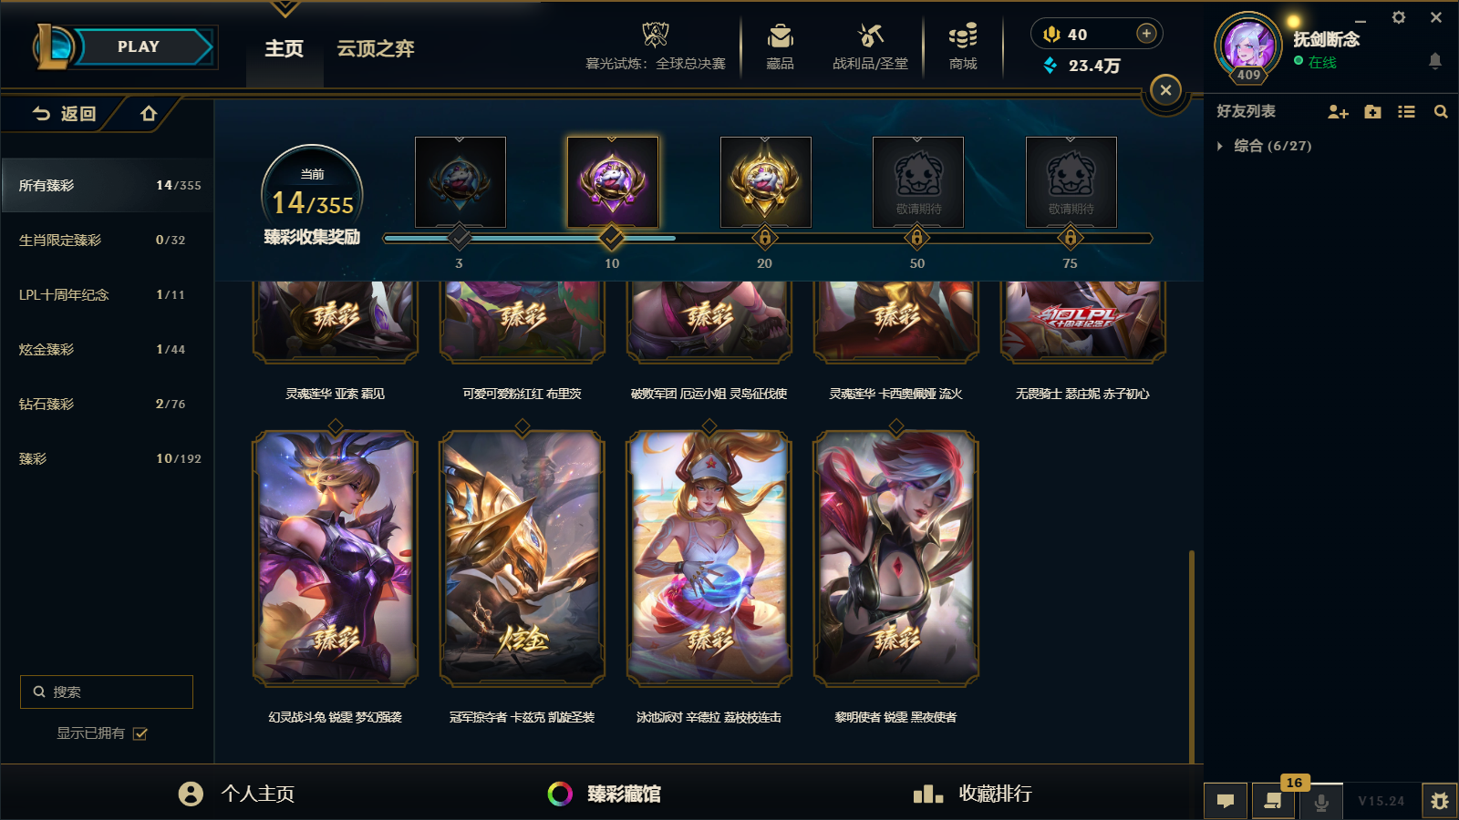This screenshot has height=820, width=1459.
Task: Open the 战利品/圣堂 loot icon
Action: [871, 36]
